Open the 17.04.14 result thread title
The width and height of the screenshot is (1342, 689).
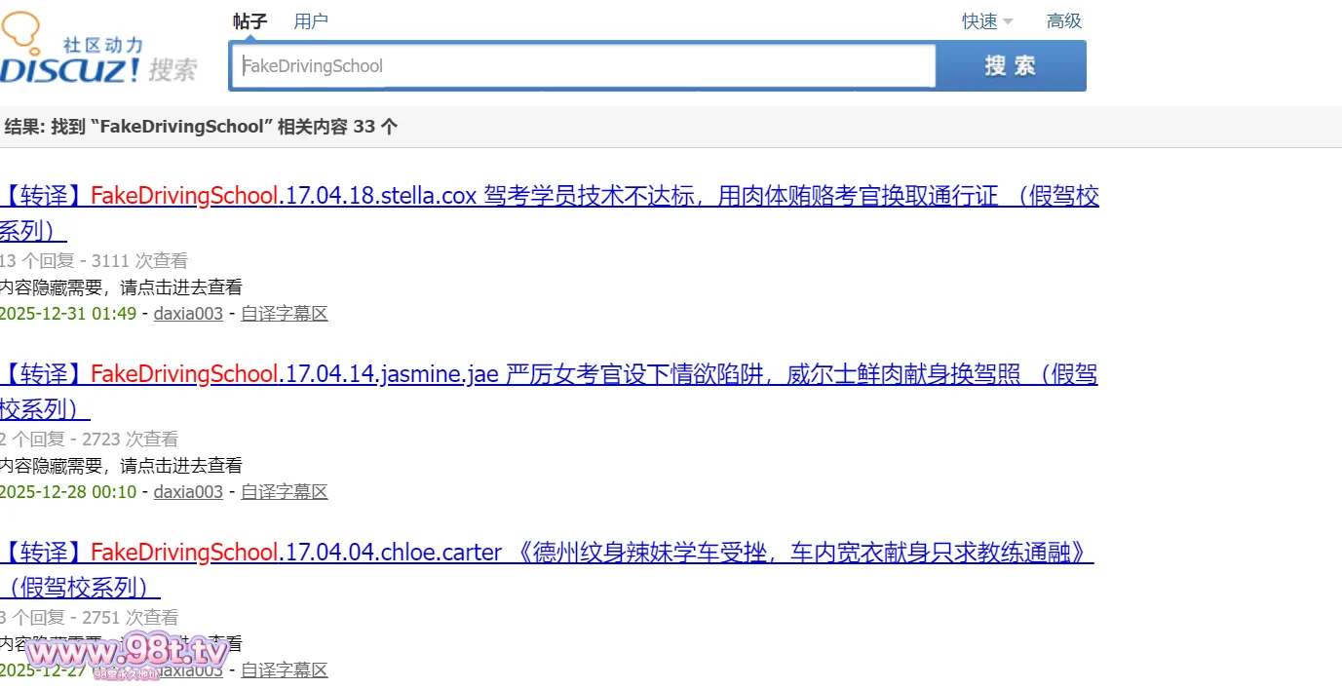point(546,375)
